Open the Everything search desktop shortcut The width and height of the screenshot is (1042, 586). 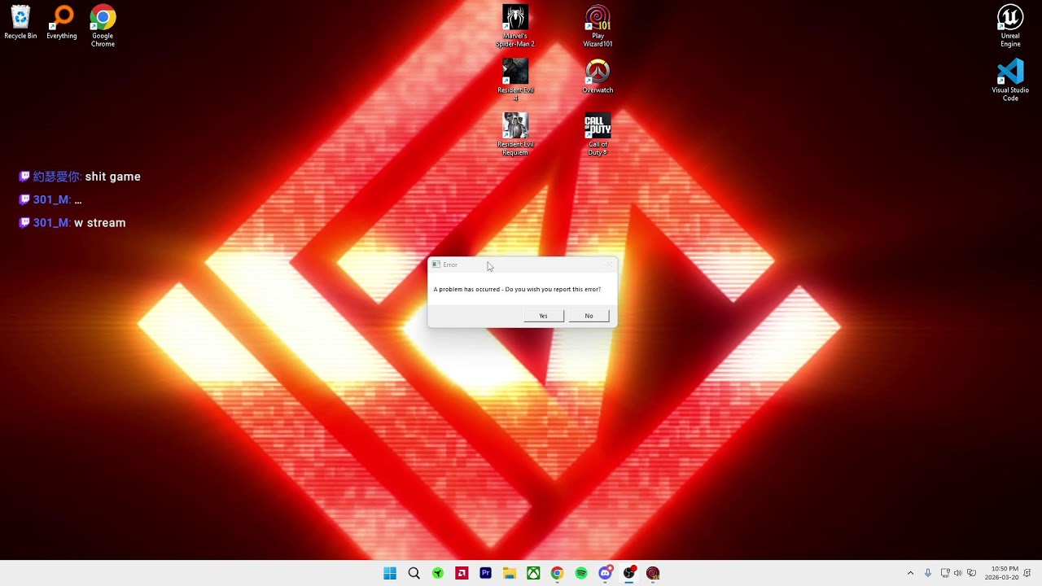[x=62, y=23]
